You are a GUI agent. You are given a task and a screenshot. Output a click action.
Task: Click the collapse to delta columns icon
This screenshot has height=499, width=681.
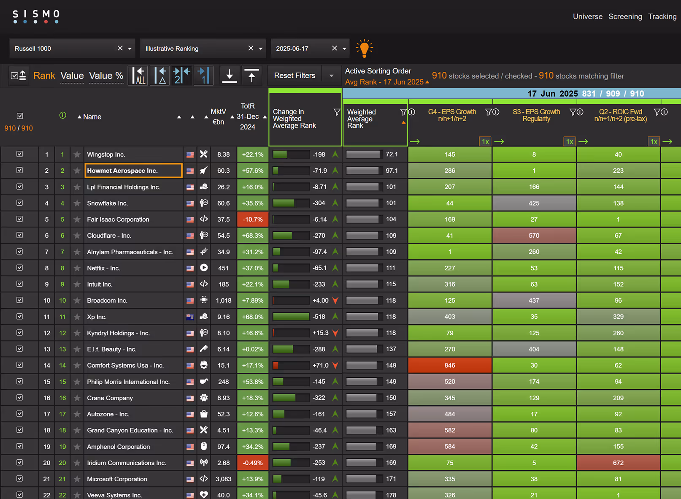pyautogui.click(x=159, y=76)
